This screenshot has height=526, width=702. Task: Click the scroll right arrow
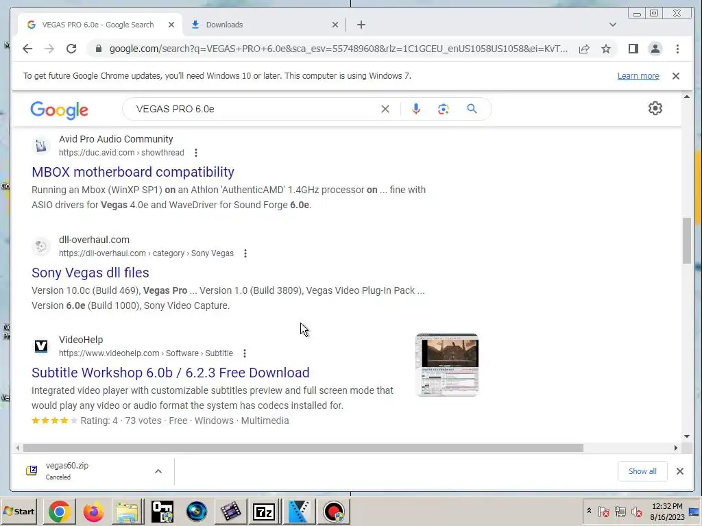point(675,448)
